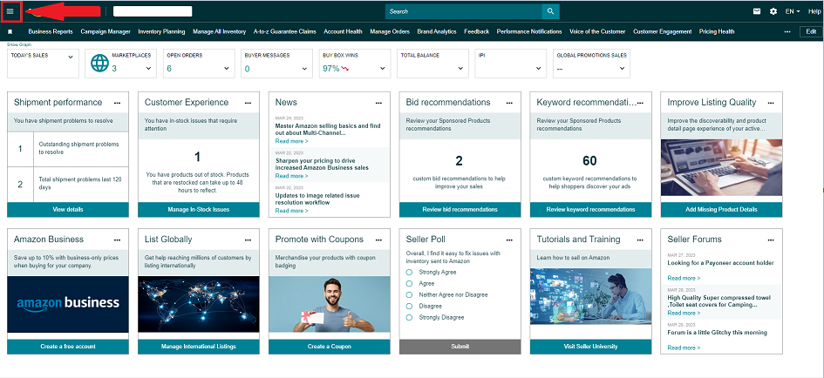Open A-to-z Guarantee Claims

pos(285,31)
